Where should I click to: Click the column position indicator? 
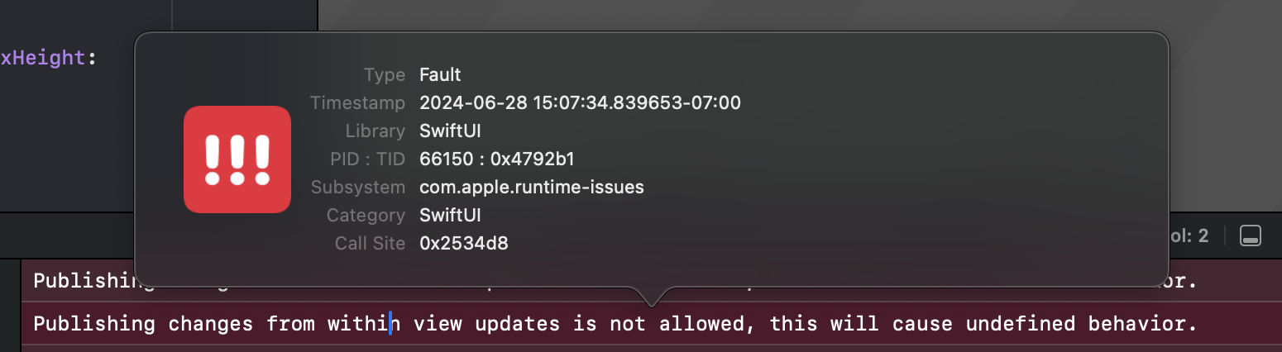tap(1191, 235)
